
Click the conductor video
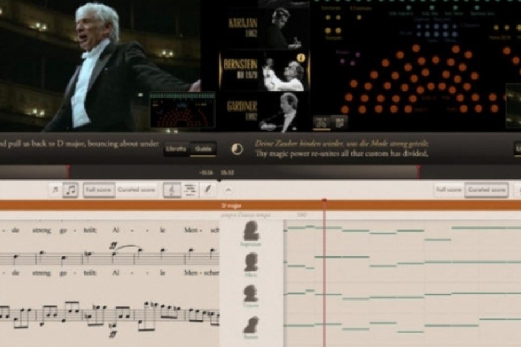tap(100, 66)
